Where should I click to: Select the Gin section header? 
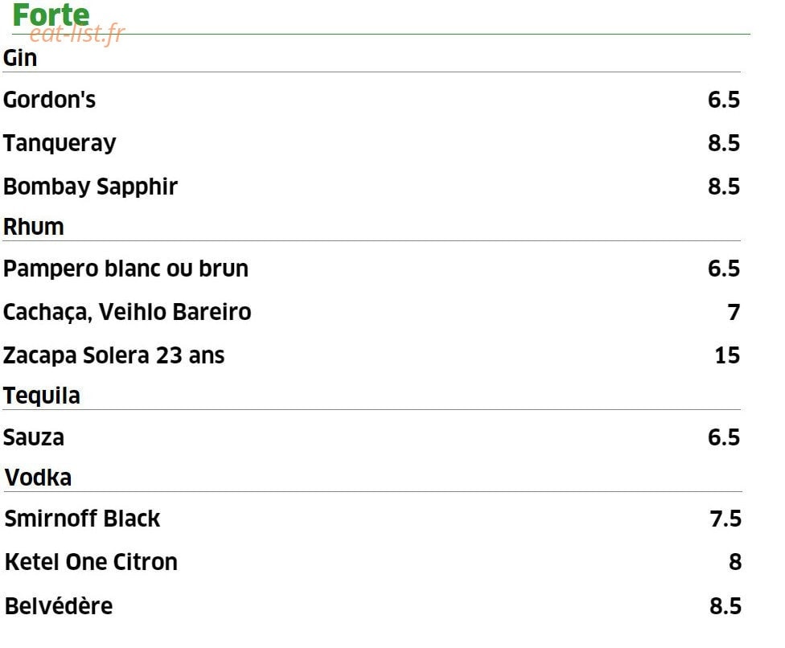20,58
